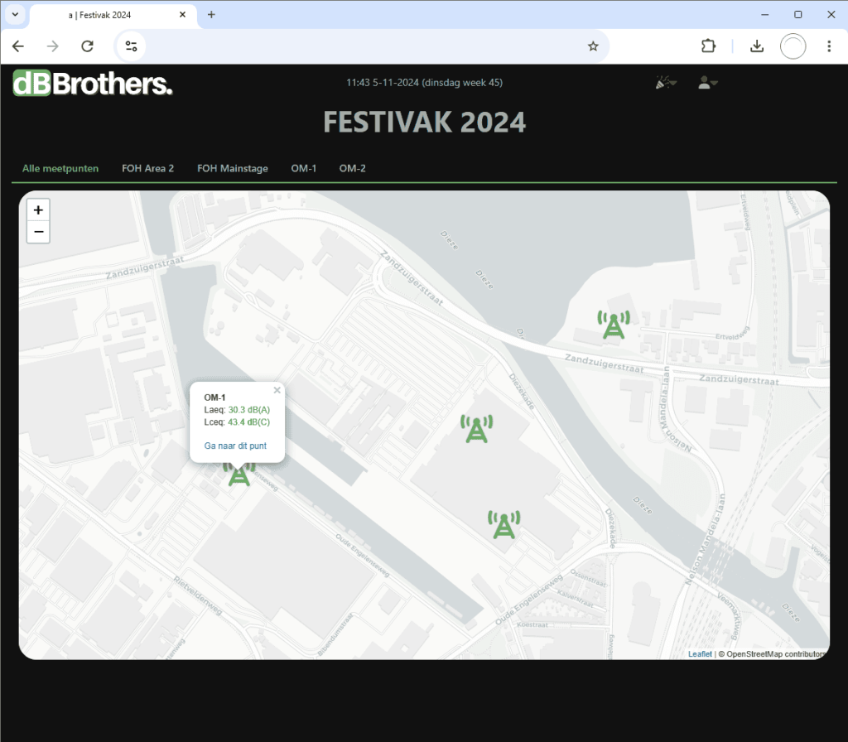
Task: Switch to the FOH Area 2 tab
Action: point(147,168)
